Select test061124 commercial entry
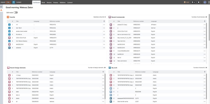Screen dimensions: 210x104 coord(120,54)
